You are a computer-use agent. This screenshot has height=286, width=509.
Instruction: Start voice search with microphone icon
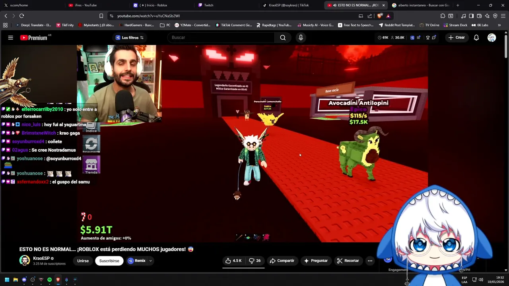pos(301,37)
